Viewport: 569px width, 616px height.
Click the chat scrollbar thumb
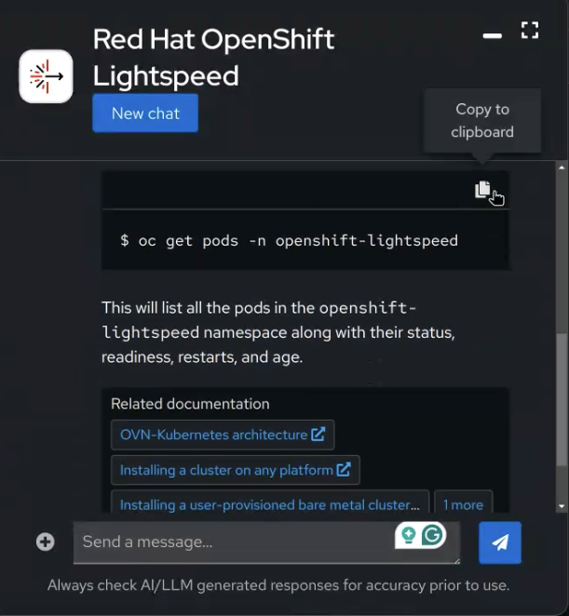tap(561, 400)
